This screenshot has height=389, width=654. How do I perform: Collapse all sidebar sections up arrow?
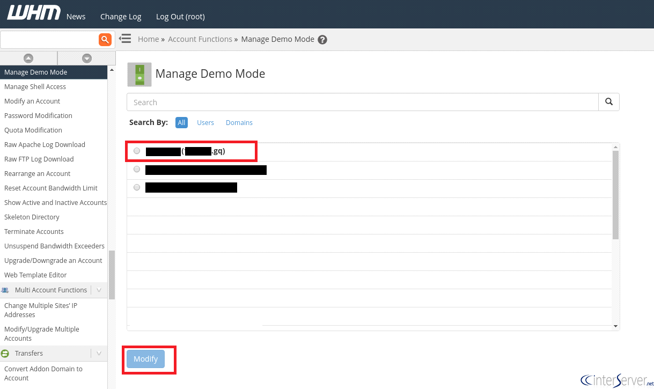(x=28, y=58)
